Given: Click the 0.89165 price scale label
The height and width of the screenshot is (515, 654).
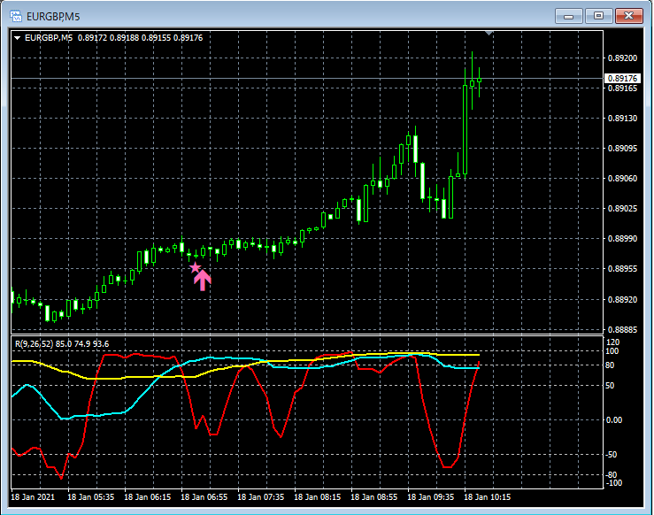Looking at the screenshot, I should (622, 88).
